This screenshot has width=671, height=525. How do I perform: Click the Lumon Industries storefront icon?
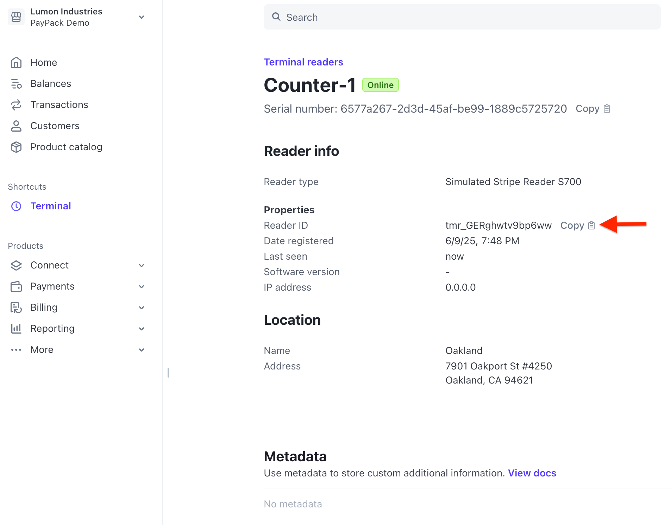(x=16, y=17)
